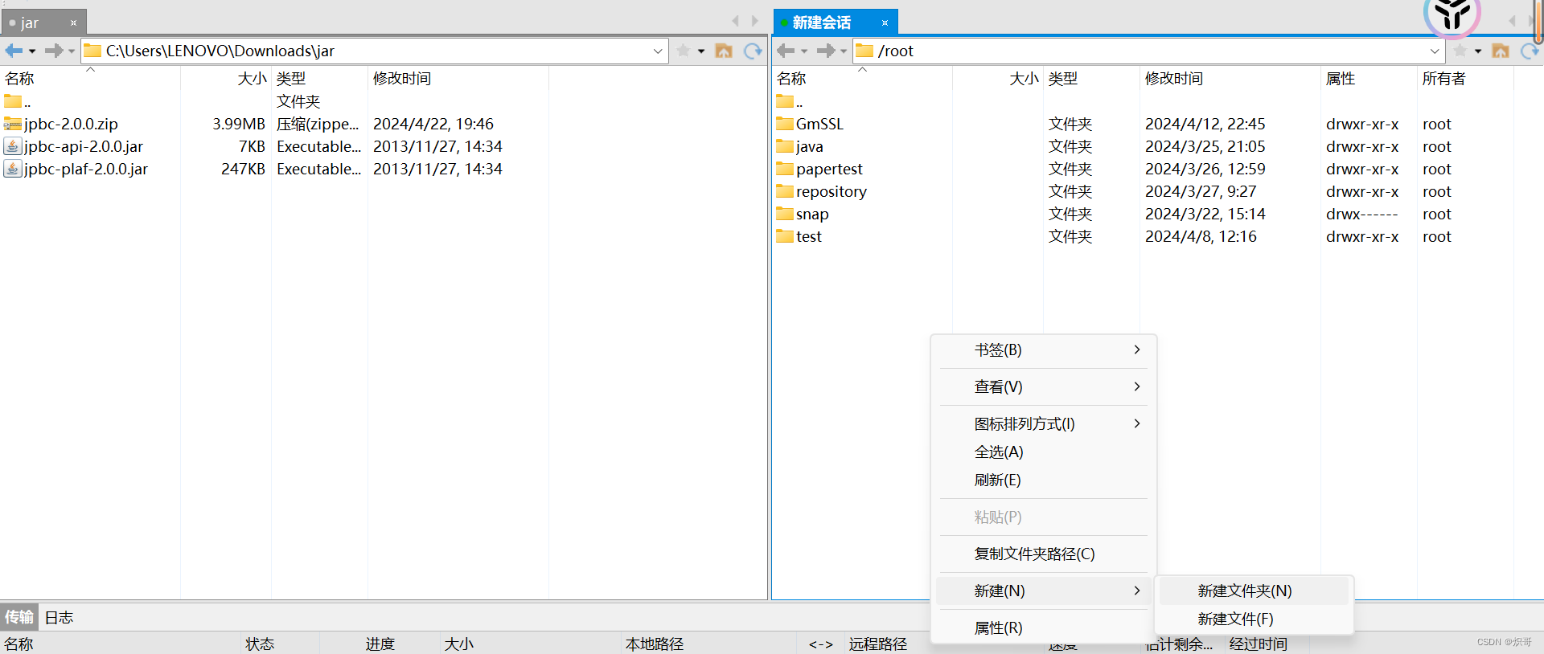Open the 新建(N) submenu entry
The image size is (1544, 654).
[x=1043, y=591]
